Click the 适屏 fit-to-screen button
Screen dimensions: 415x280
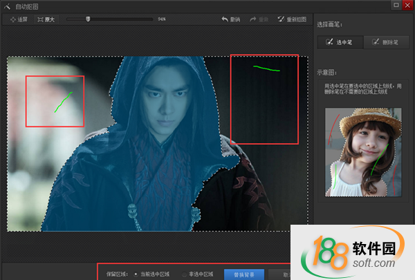(19, 19)
